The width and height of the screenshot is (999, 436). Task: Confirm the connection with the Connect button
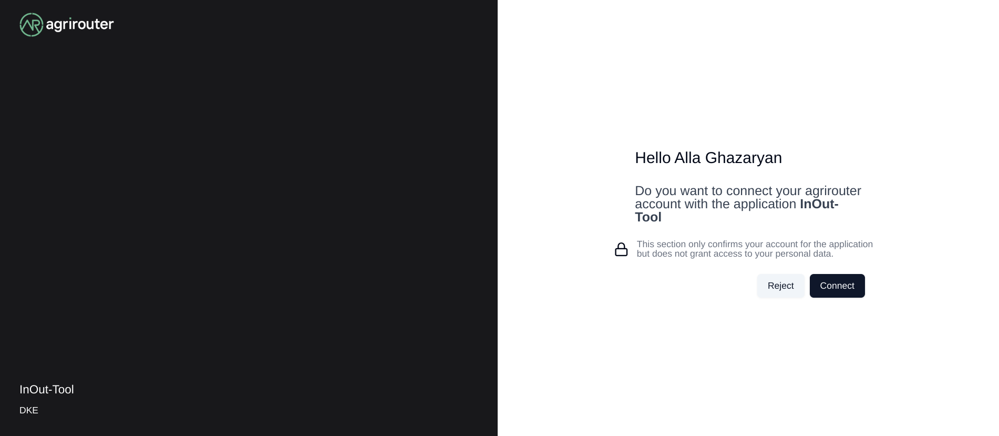click(x=837, y=286)
